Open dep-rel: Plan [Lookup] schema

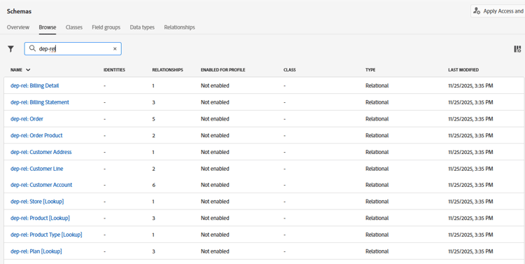click(x=36, y=251)
